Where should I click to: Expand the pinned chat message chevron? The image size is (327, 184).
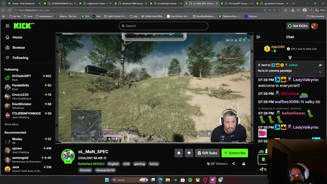coord(320,72)
